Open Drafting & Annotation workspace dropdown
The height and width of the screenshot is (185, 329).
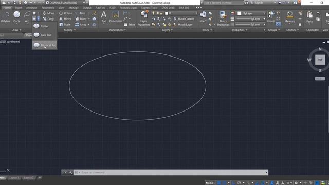point(65,3)
